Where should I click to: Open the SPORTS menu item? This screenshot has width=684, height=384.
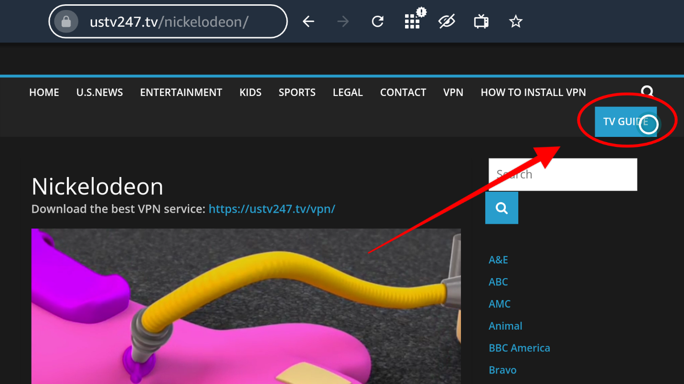click(x=297, y=93)
